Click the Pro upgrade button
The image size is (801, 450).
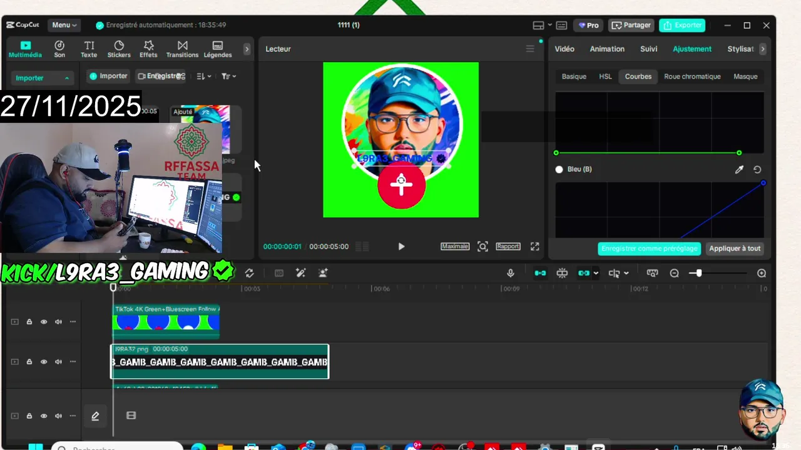click(x=588, y=25)
